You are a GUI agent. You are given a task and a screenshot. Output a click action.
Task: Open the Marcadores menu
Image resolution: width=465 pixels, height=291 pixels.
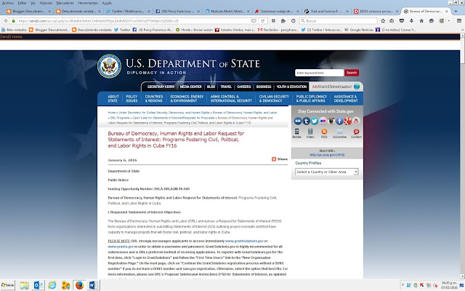coord(65,3)
